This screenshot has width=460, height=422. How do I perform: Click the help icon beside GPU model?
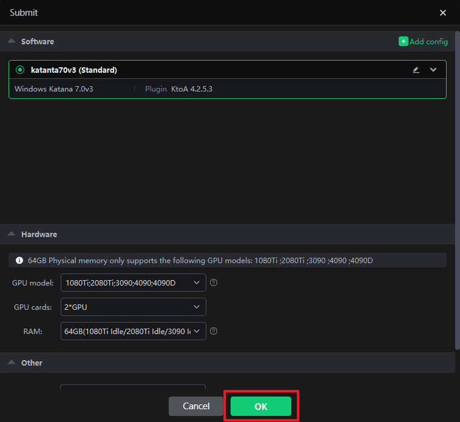[x=214, y=283]
